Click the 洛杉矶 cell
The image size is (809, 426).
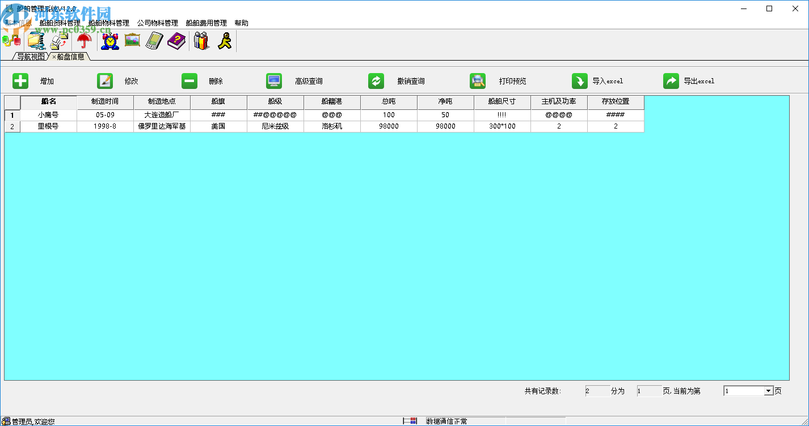click(332, 127)
